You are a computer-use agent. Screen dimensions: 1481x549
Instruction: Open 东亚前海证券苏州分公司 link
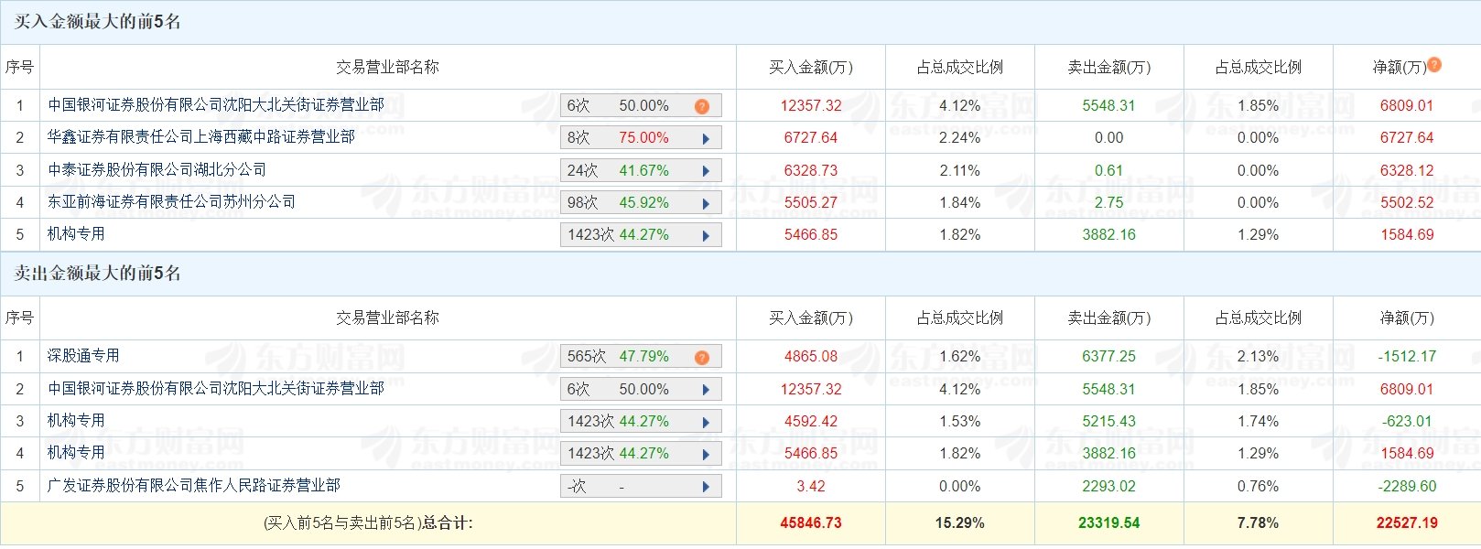(171, 201)
